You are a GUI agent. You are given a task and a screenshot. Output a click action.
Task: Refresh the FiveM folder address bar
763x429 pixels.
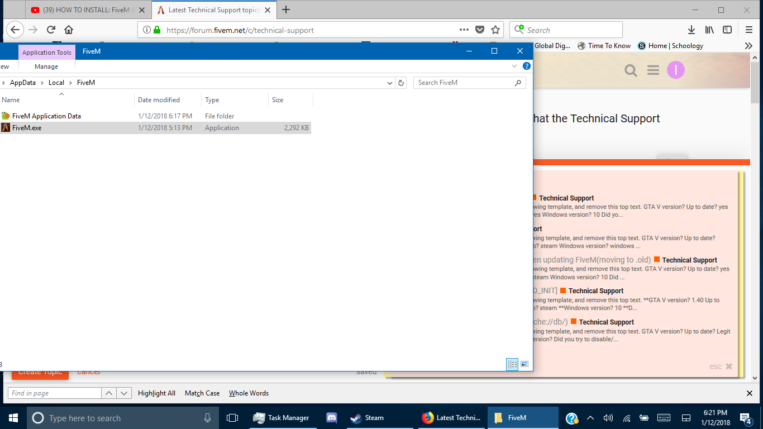coord(401,83)
